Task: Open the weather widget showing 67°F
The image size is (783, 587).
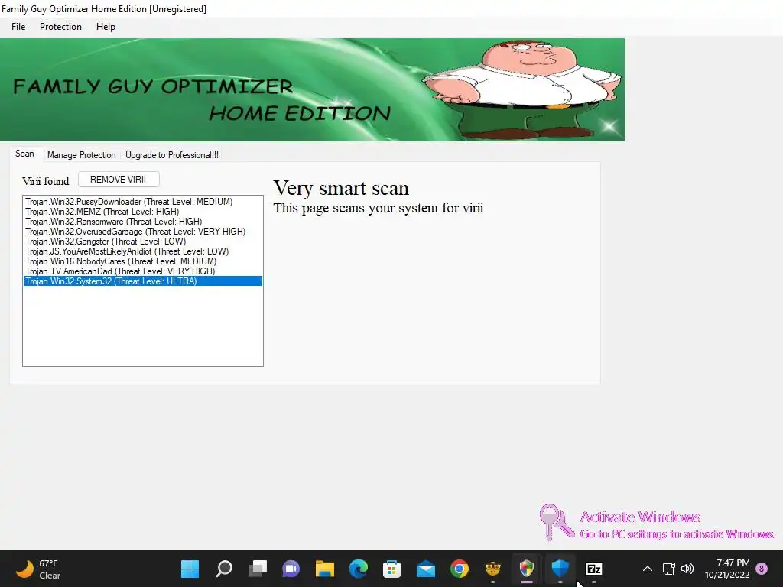Action: [38, 569]
